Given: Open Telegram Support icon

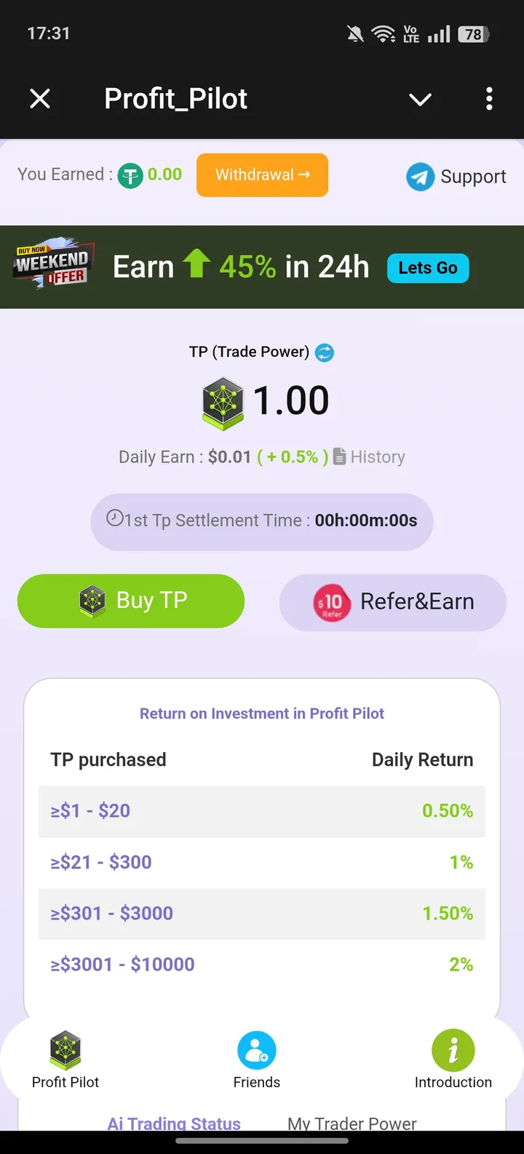Looking at the screenshot, I should [420, 176].
